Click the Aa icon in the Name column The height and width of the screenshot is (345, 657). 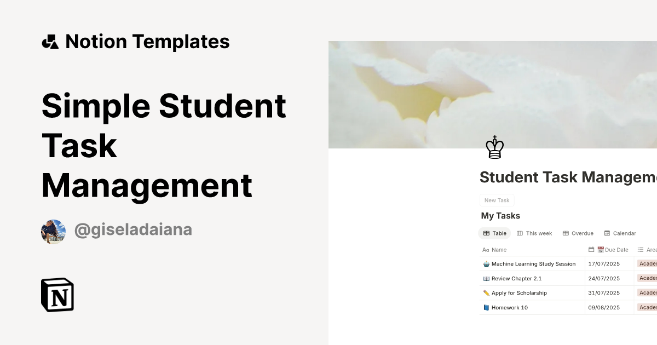click(486, 249)
